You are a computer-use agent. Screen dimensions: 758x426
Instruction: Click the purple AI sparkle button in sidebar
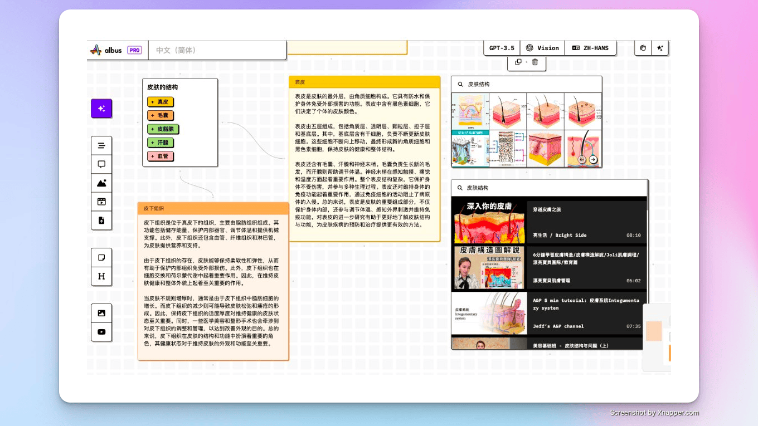tap(101, 109)
